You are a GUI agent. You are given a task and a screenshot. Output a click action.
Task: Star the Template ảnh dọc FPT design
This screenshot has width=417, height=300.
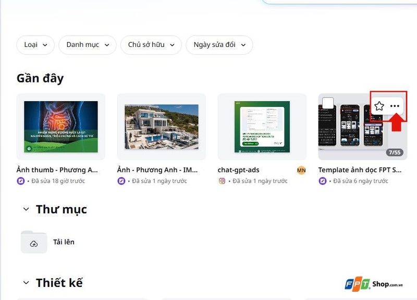point(379,106)
